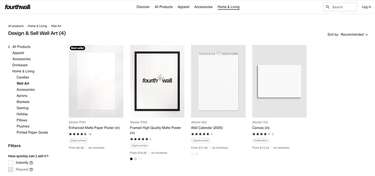Toggle the Request filter checkbox
This screenshot has height=176, width=375.
point(11,169)
